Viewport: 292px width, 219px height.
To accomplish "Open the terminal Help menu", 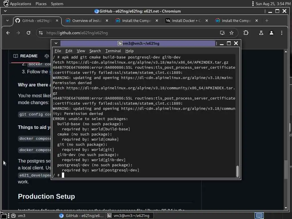I will (x=129, y=51).
